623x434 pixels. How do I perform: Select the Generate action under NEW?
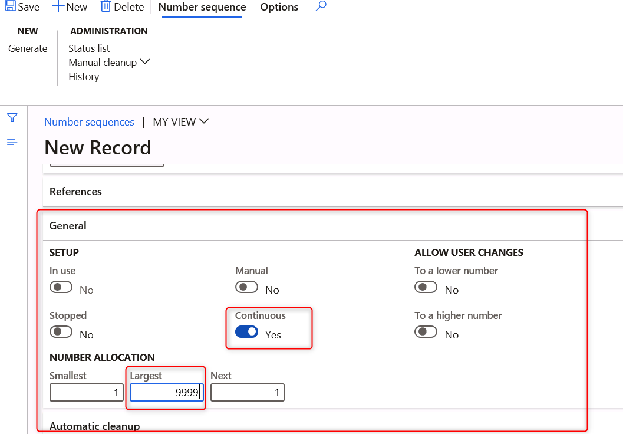pos(27,48)
